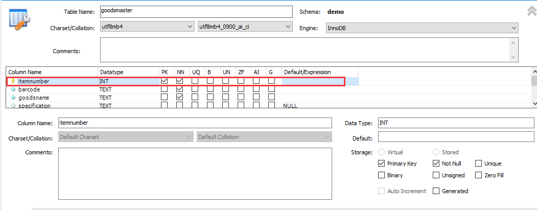This screenshot has width=537, height=210.
Task: Uncheck the Not Null checkbox
Action: pos(436,164)
